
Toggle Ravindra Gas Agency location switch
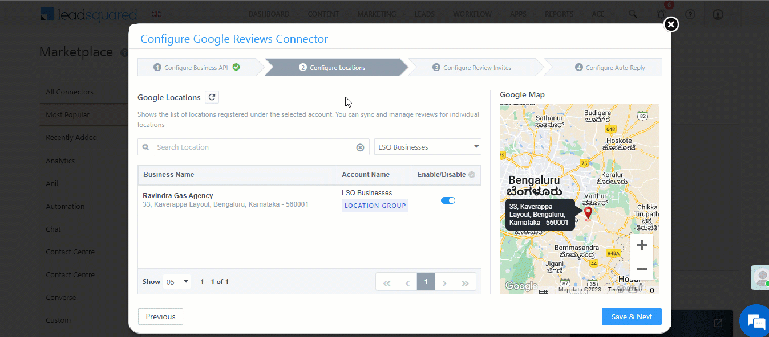pos(448,200)
